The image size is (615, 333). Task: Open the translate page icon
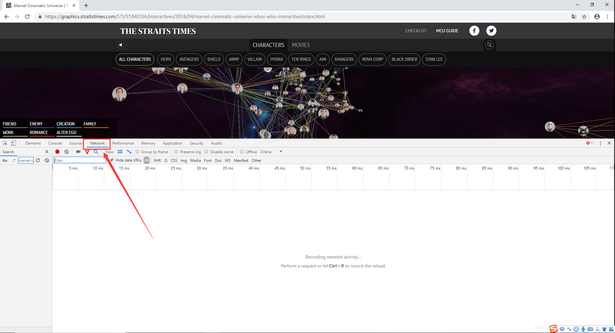coord(574,17)
